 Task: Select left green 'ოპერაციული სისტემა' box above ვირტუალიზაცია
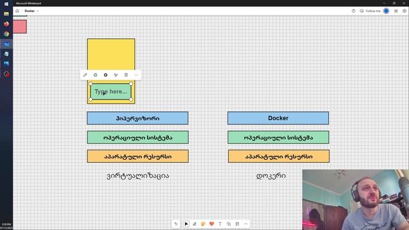138,137
